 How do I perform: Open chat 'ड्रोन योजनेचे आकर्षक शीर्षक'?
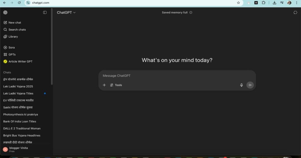tap(18, 79)
